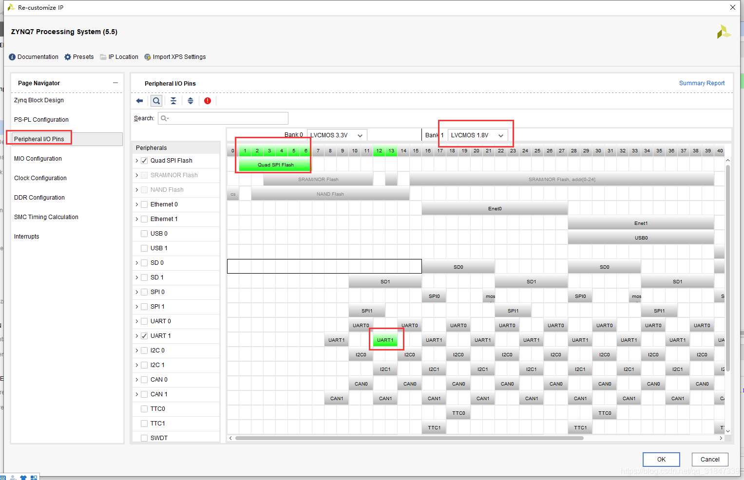Viewport: 744px width, 480px height.
Task: Collapse the Page Navigator minus icon
Action: [115, 83]
